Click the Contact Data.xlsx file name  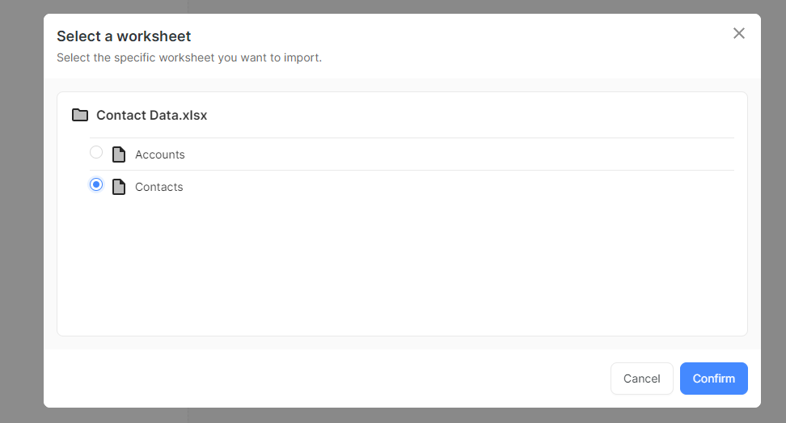(x=151, y=115)
